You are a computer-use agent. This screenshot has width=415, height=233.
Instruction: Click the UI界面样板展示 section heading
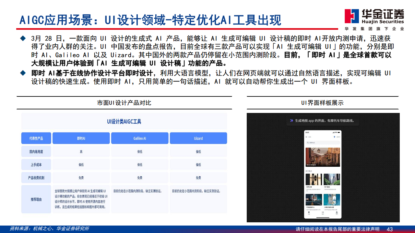point(323,103)
